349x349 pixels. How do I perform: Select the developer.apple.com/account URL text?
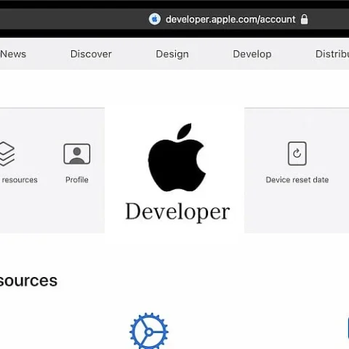coord(230,20)
